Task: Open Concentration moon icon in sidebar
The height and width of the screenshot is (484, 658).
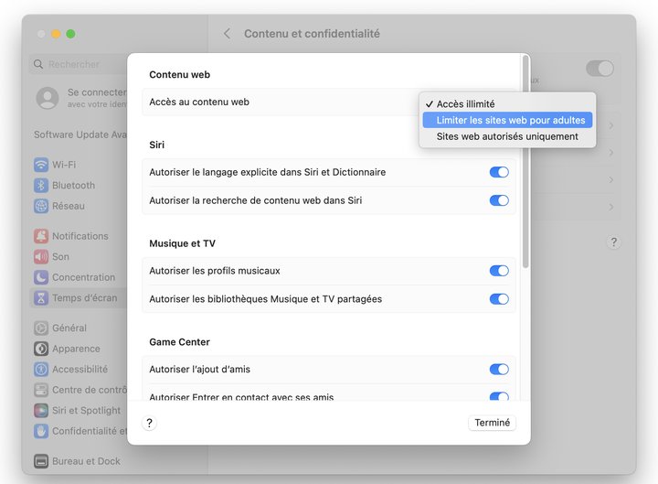Action: click(x=41, y=277)
